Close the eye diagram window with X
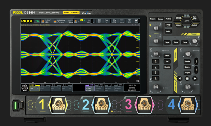Viewport: 211px width, 126px height. tap(138, 25)
